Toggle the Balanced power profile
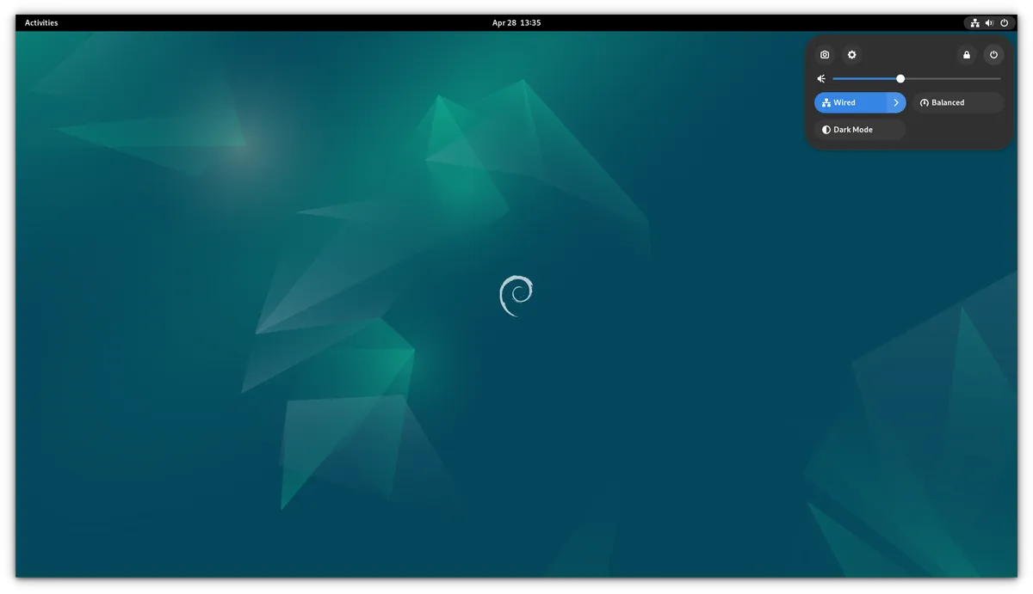 (956, 102)
